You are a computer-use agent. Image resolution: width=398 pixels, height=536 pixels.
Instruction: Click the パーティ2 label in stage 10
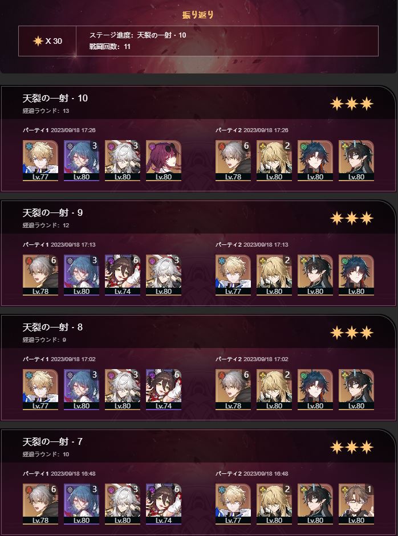click(x=228, y=130)
